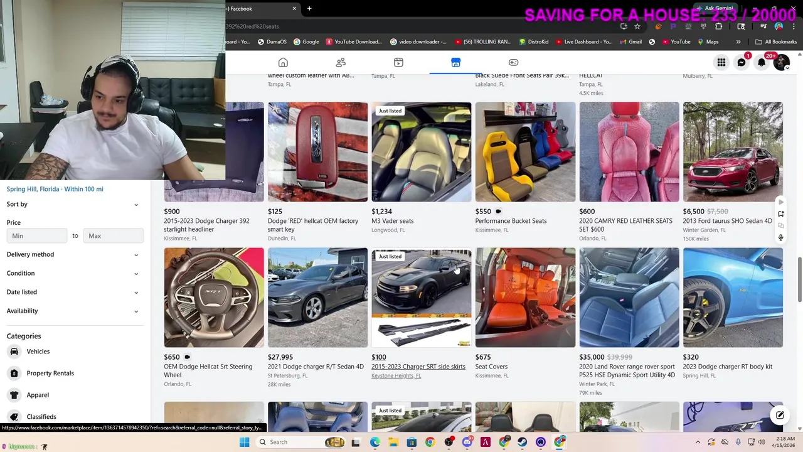The image size is (803, 452).
Task: Open the account profile picture menu
Action: pos(781,62)
